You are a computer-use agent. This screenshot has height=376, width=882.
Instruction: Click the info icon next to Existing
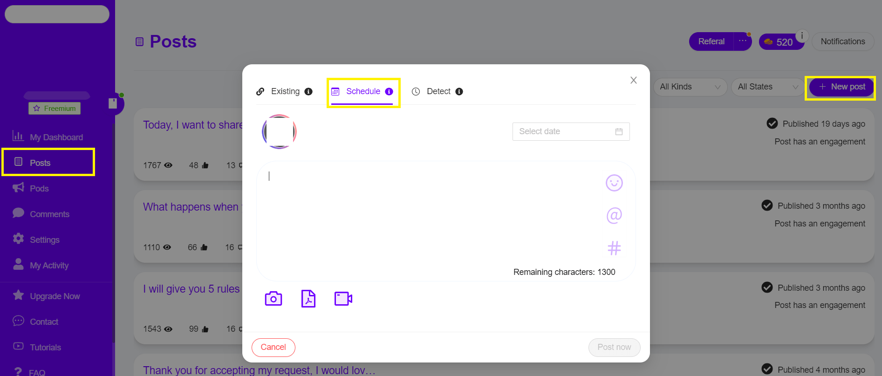pyautogui.click(x=308, y=92)
